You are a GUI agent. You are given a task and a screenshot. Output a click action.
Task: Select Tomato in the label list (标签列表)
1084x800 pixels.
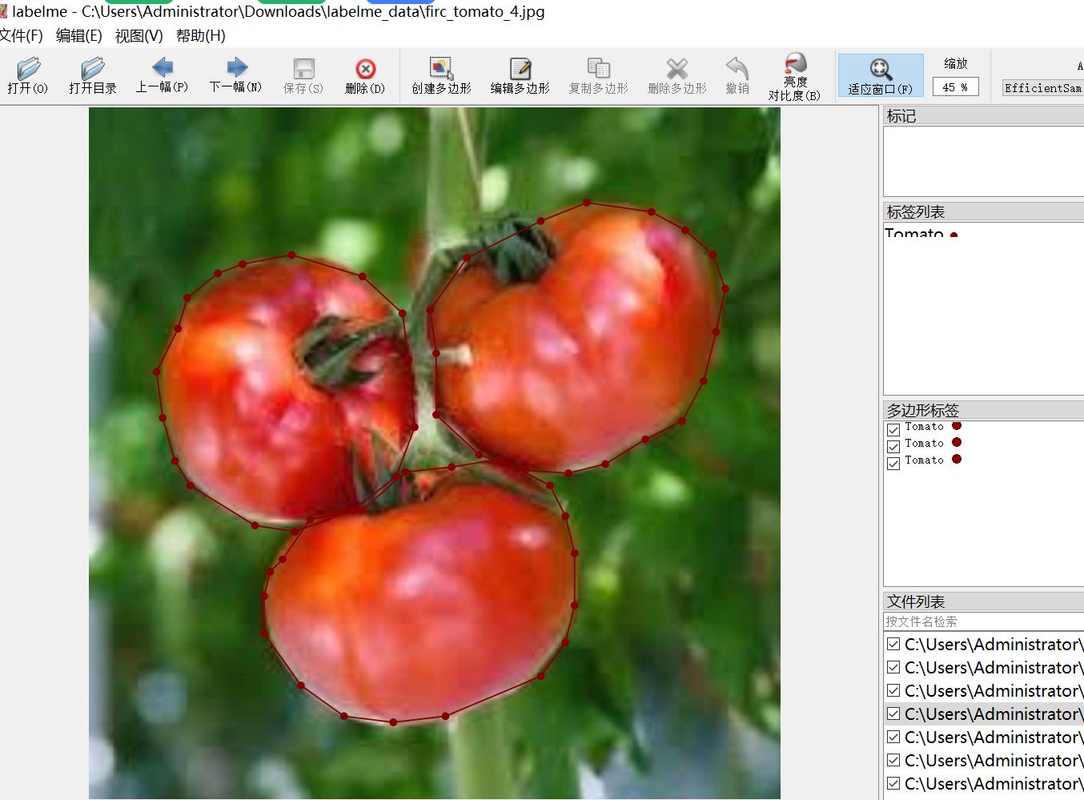(914, 233)
